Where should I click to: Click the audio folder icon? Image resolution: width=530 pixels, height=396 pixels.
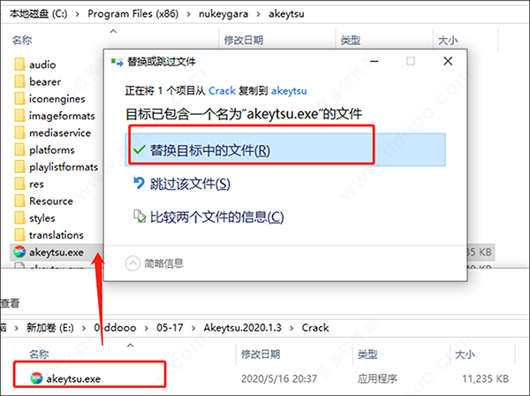20,65
